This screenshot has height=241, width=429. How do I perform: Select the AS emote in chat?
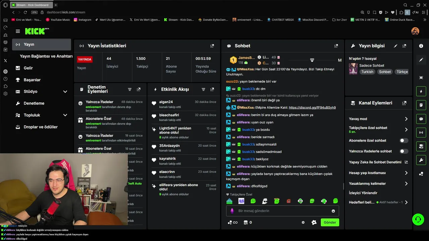(x=241, y=201)
